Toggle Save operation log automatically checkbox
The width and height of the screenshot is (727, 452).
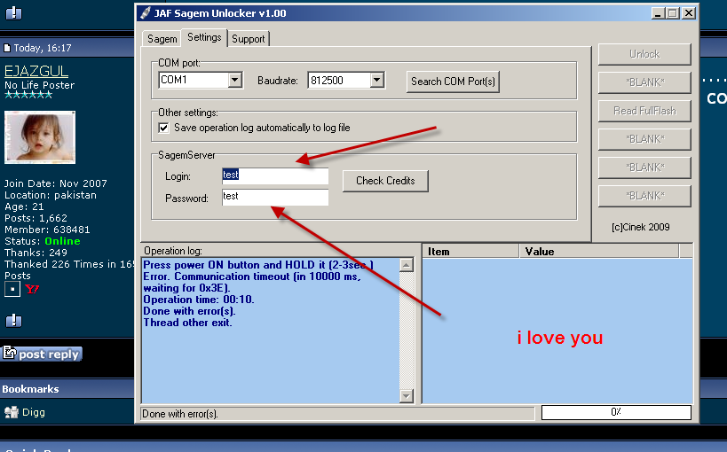point(163,128)
